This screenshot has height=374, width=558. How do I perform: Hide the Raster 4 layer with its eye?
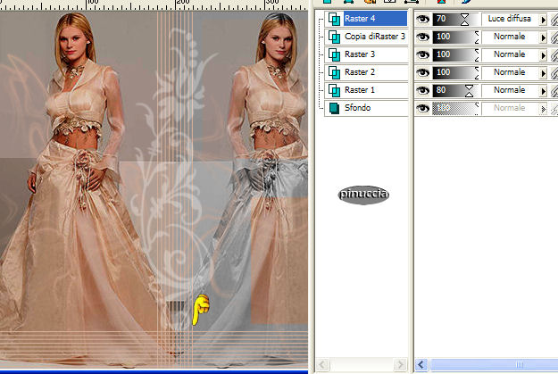pyautogui.click(x=423, y=19)
